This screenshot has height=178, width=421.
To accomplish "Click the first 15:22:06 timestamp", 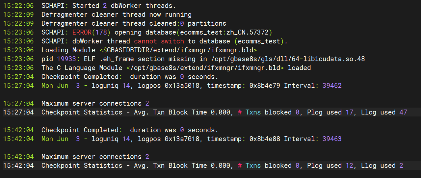I will (x=18, y=6).
